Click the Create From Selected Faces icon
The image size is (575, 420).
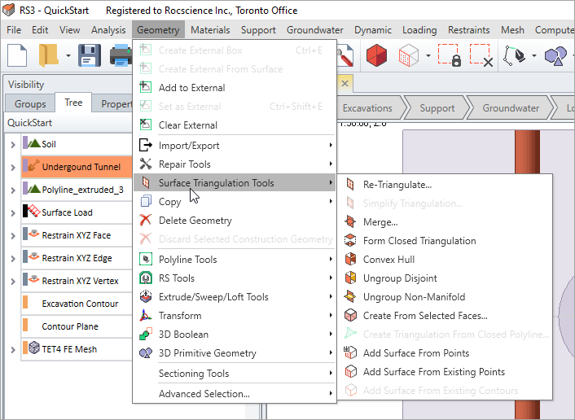[350, 315]
